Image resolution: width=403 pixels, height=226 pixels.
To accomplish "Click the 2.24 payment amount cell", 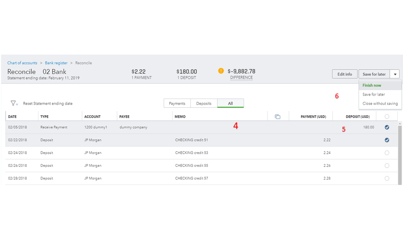I will click(327, 153).
